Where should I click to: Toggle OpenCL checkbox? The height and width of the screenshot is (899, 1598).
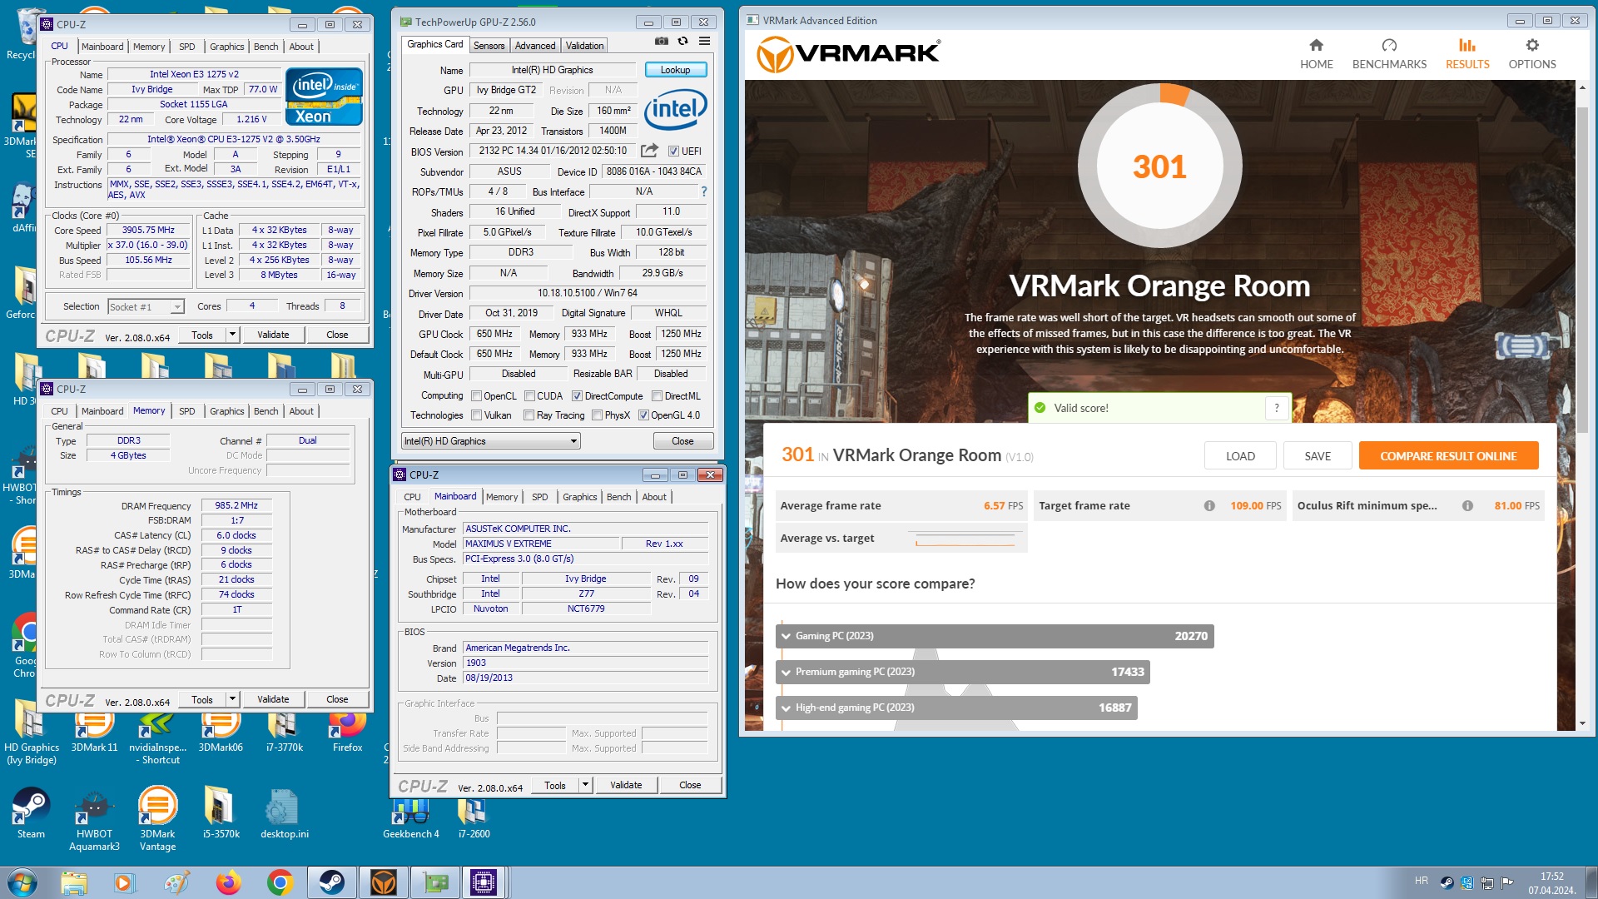477,396
